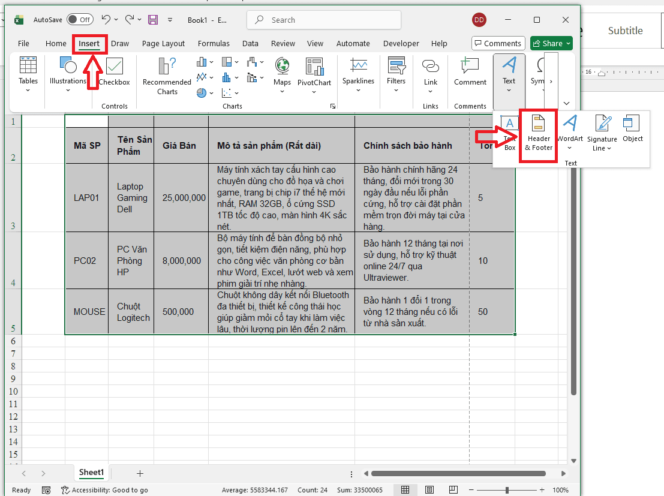Viewport: 664px width, 496px height.
Task: Switch to the Data tab
Action: (x=250, y=43)
